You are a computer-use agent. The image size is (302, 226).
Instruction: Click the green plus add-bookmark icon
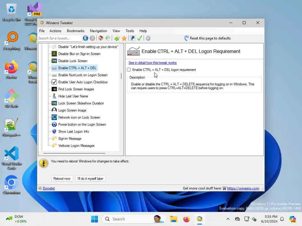tap(117, 38)
